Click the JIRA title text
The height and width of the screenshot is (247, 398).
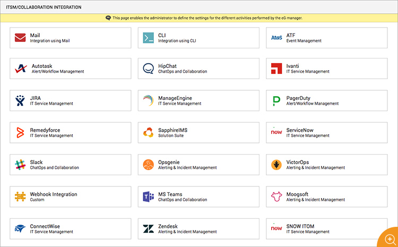pos(35,98)
